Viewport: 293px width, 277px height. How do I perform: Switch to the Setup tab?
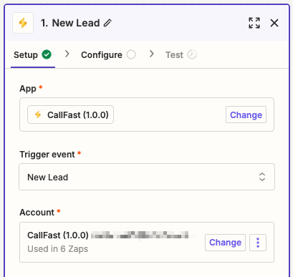[x=33, y=55]
